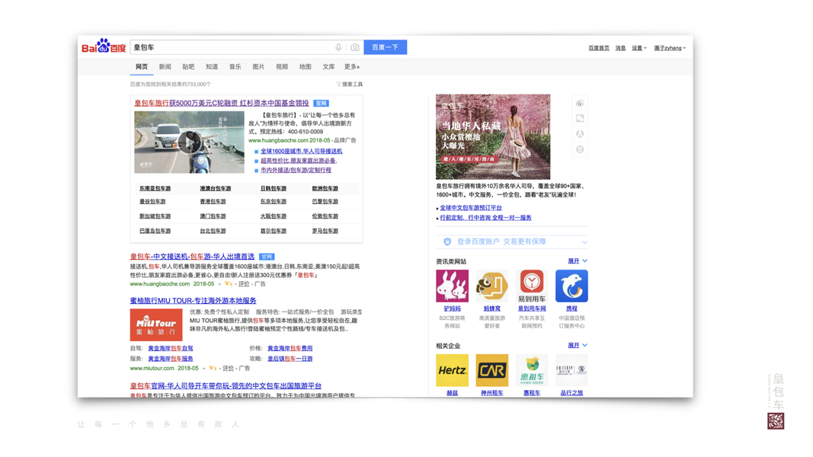Click the 驴妈妈 site icon

tap(452, 286)
